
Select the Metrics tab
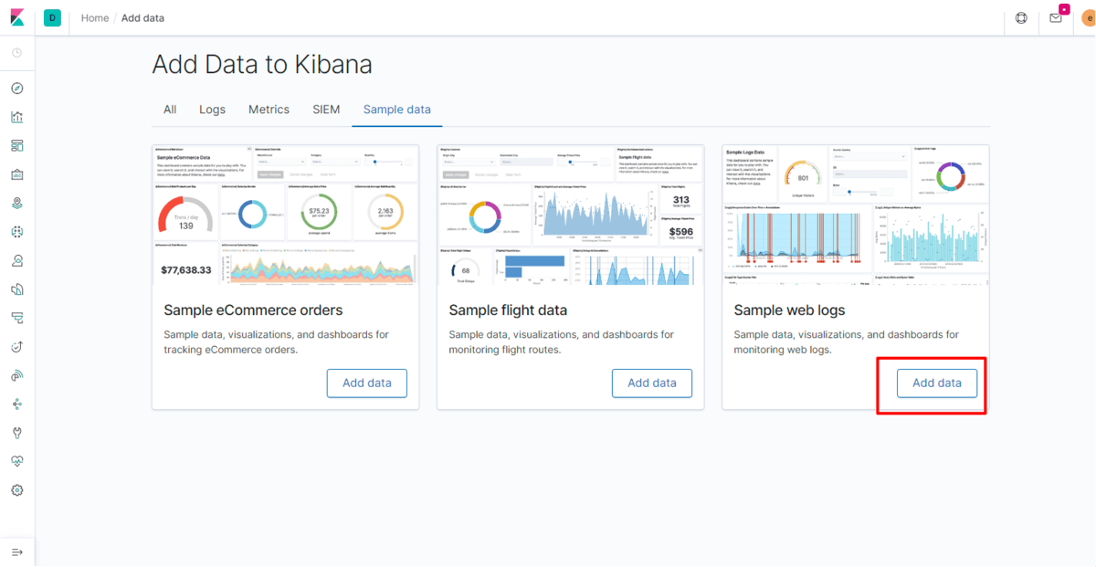(269, 110)
